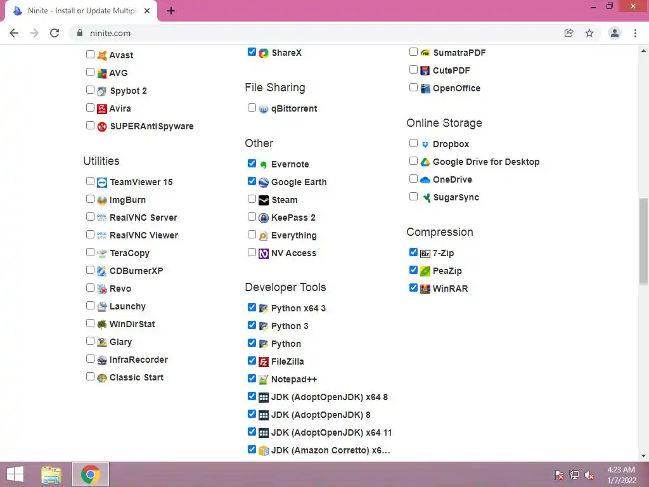Viewport: 649px width, 487px height.
Task: Click the Classic Start icon
Action: point(102,378)
